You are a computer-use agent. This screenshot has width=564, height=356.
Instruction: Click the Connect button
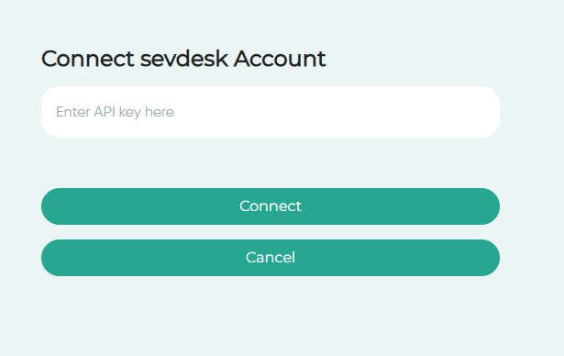point(271,206)
